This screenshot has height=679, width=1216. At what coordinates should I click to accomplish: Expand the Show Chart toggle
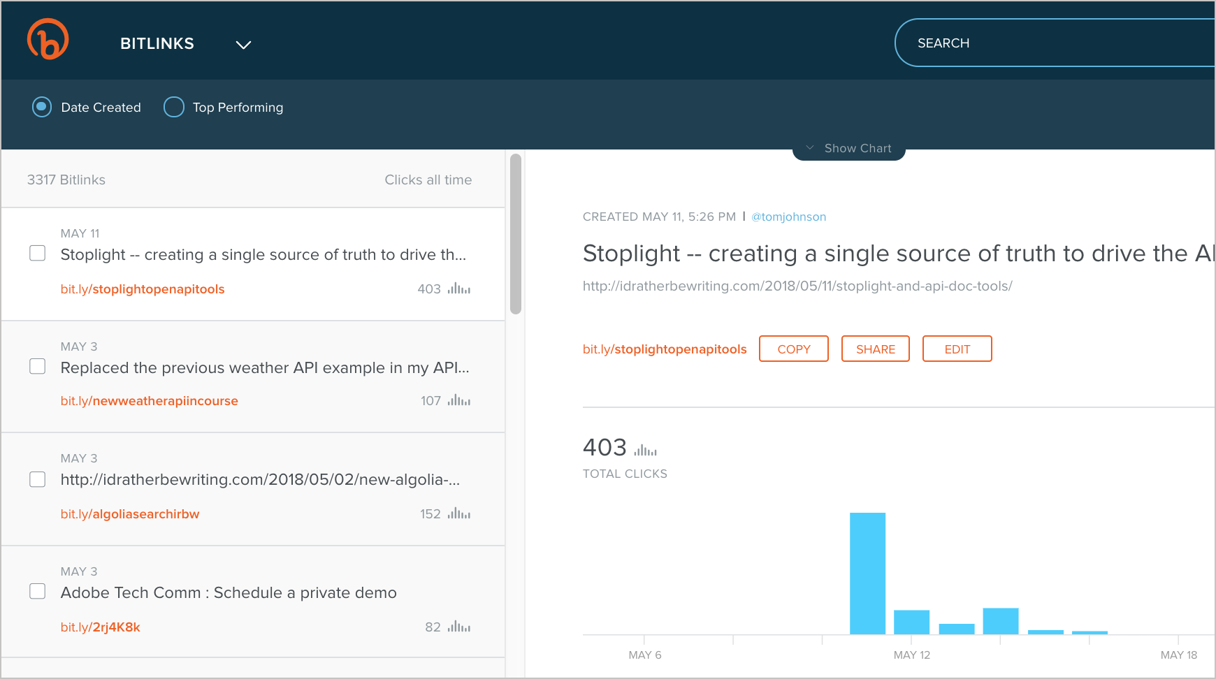(849, 148)
